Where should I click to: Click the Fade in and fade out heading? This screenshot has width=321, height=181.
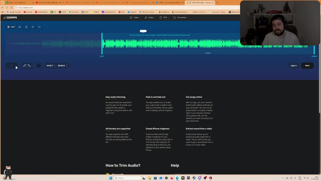(155, 97)
